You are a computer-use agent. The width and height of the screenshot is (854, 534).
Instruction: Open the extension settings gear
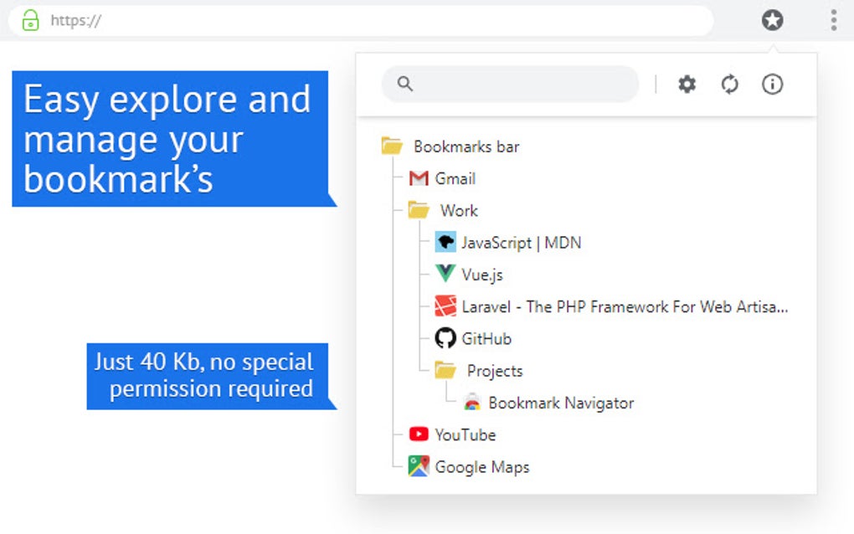687,84
